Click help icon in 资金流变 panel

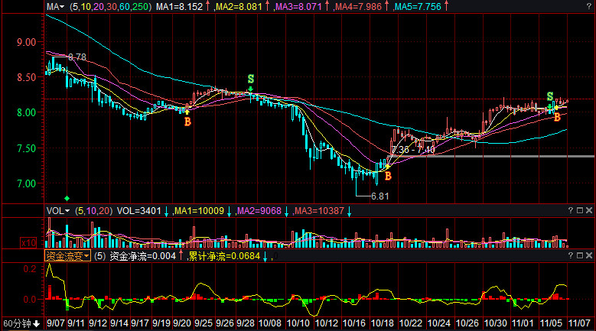point(570,256)
